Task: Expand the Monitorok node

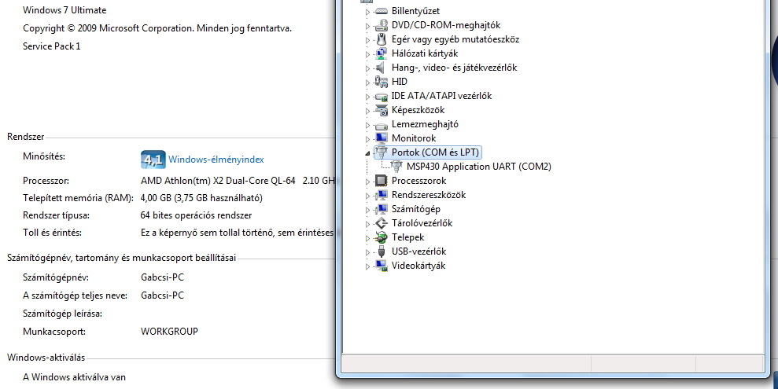Action: click(367, 139)
